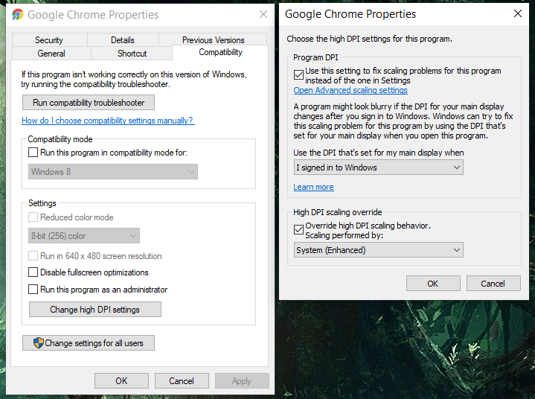Open 'How do I choose compatibility settings manually?' link

point(108,121)
